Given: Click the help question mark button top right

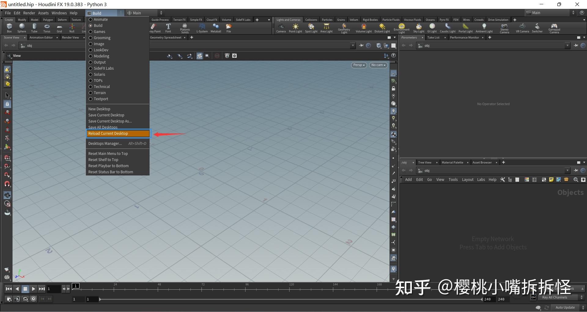Looking at the screenshot, I should 581,13.
